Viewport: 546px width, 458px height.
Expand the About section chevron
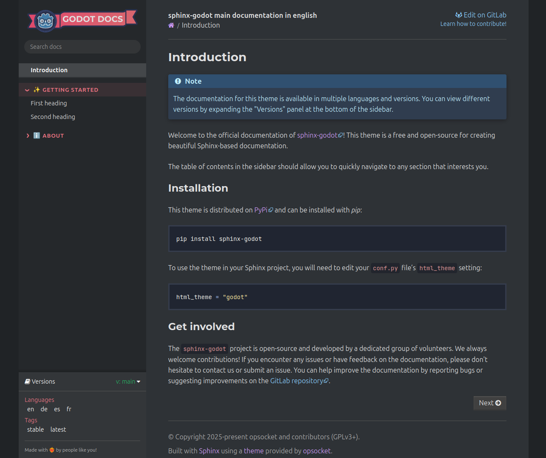coord(28,136)
